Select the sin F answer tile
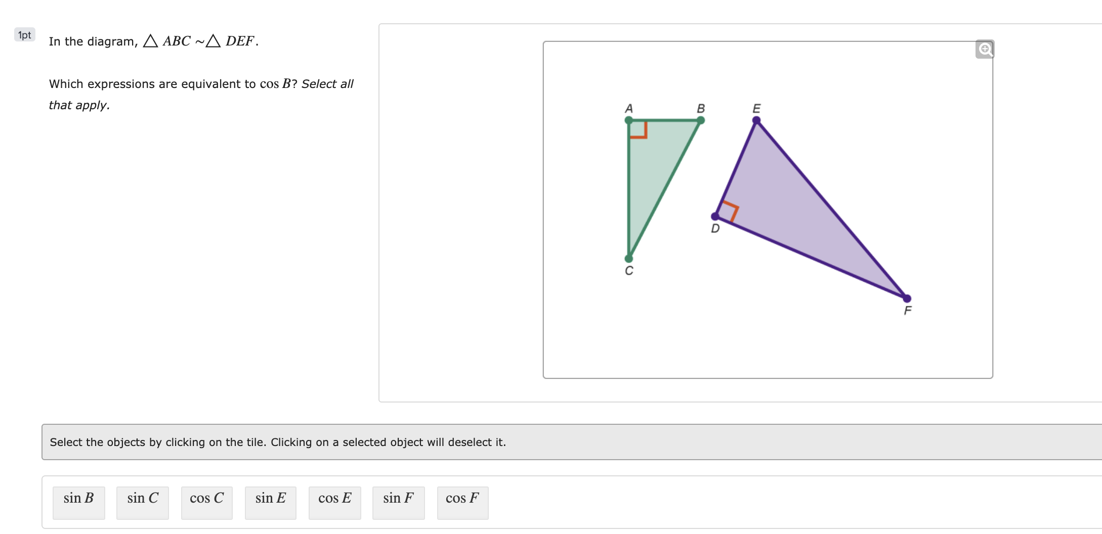The height and width of the screenshot is (534, 1102). [x=398, y=502]
